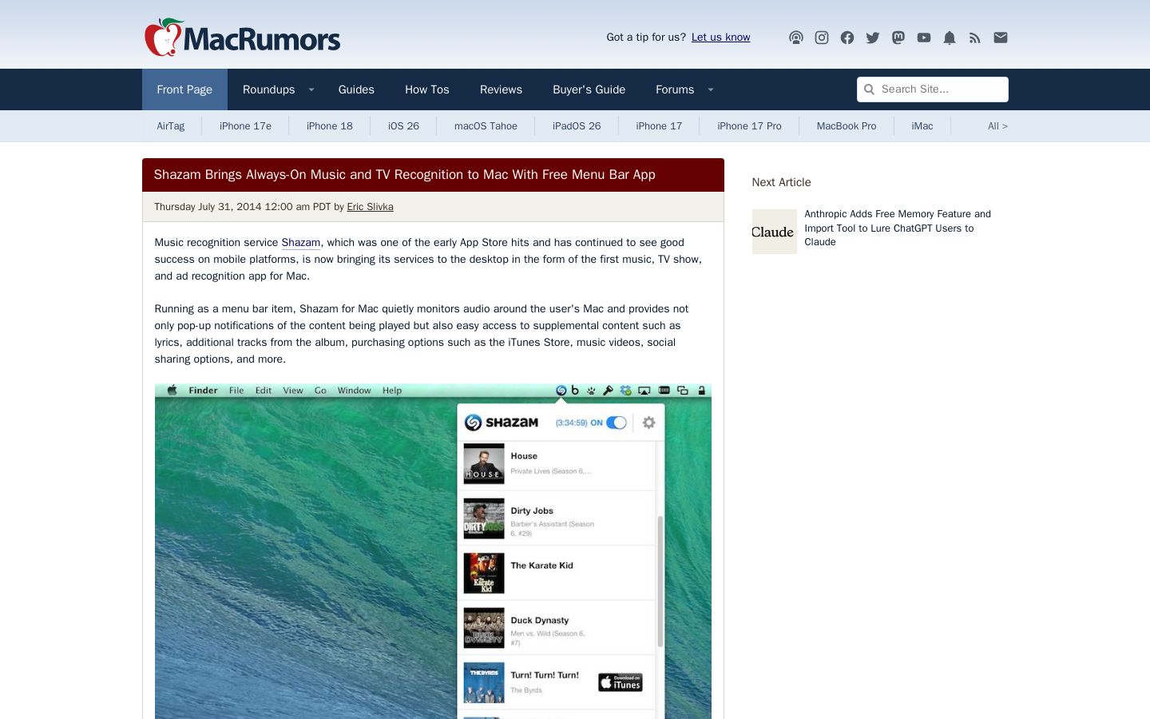1150x719 pixels.
Task: Click the notifications bell icon
Action: coord(950,38)
